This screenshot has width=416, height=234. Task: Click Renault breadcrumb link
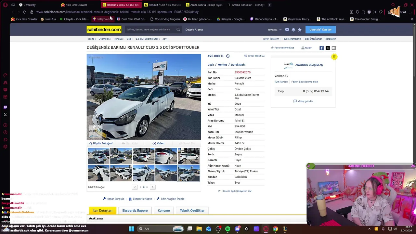click(118, 39)
